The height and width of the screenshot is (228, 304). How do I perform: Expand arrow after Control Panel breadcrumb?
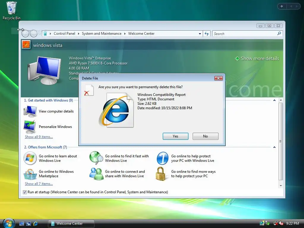78,34
